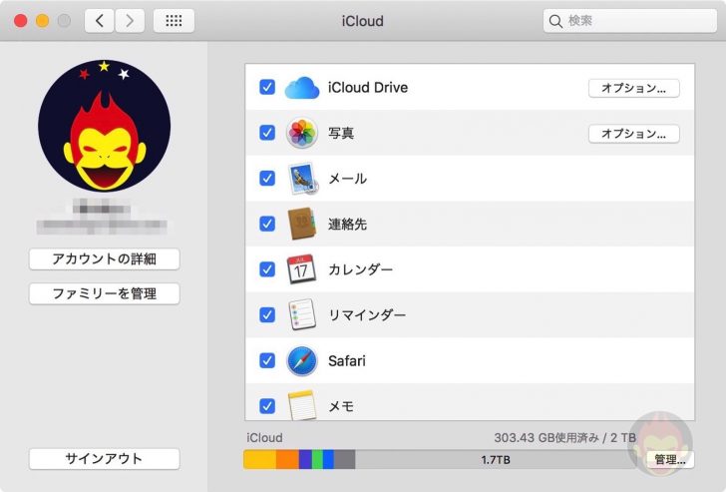Minimize the window with yellow button
The image size is (726, 492).
(42, 21)
